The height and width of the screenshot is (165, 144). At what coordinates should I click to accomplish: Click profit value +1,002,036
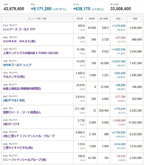pos(119,50)
